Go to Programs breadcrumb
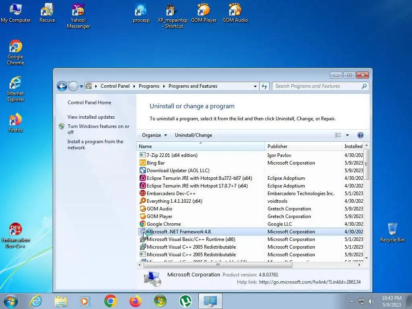 (149, 86)
